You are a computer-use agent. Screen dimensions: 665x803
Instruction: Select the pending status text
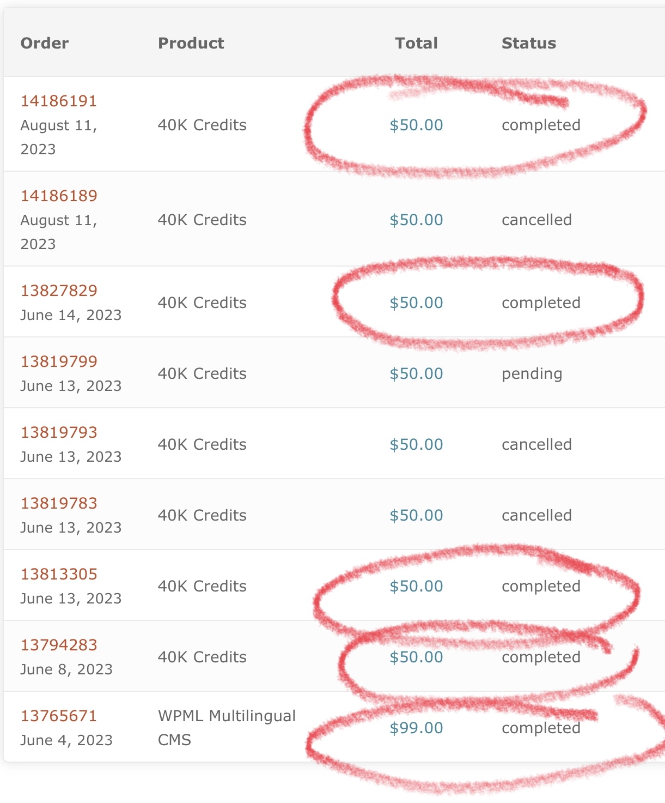click(x=532, y=374)
